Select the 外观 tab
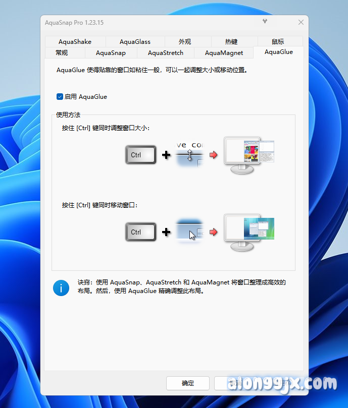The height and width of the screenshot is (408, 348). (185, 42)
